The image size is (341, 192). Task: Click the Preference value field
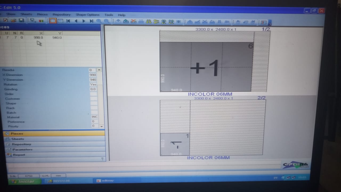click(95, 121)
